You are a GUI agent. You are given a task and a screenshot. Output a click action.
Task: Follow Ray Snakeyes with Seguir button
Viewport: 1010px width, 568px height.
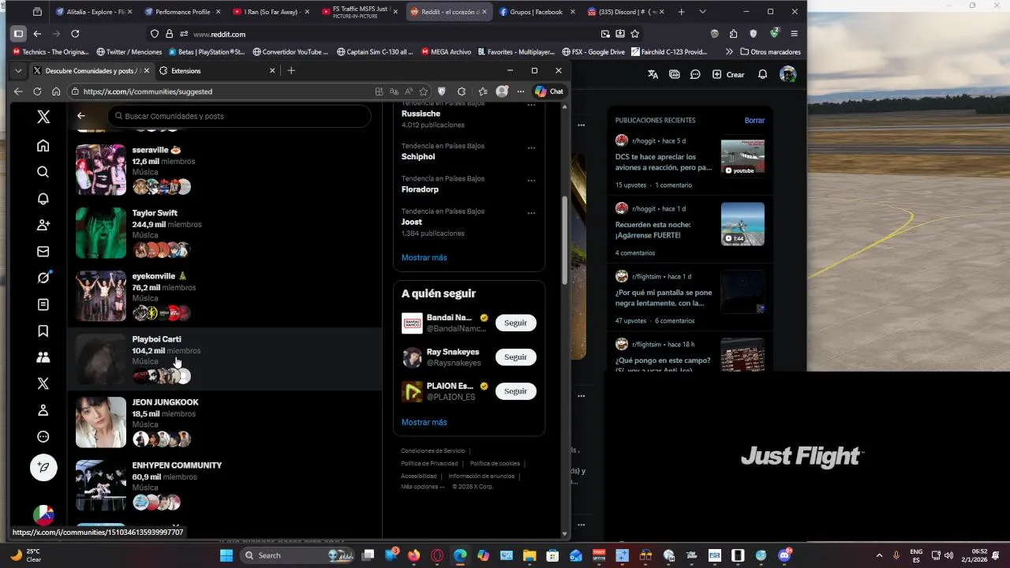point(516,357)
